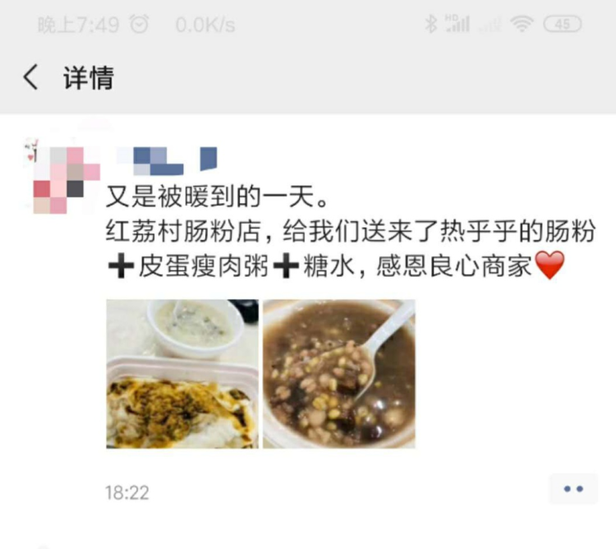The width and height of the screenshot is (616, 549).
Task: Tap the red heart emoji in post
Action: 550,265
